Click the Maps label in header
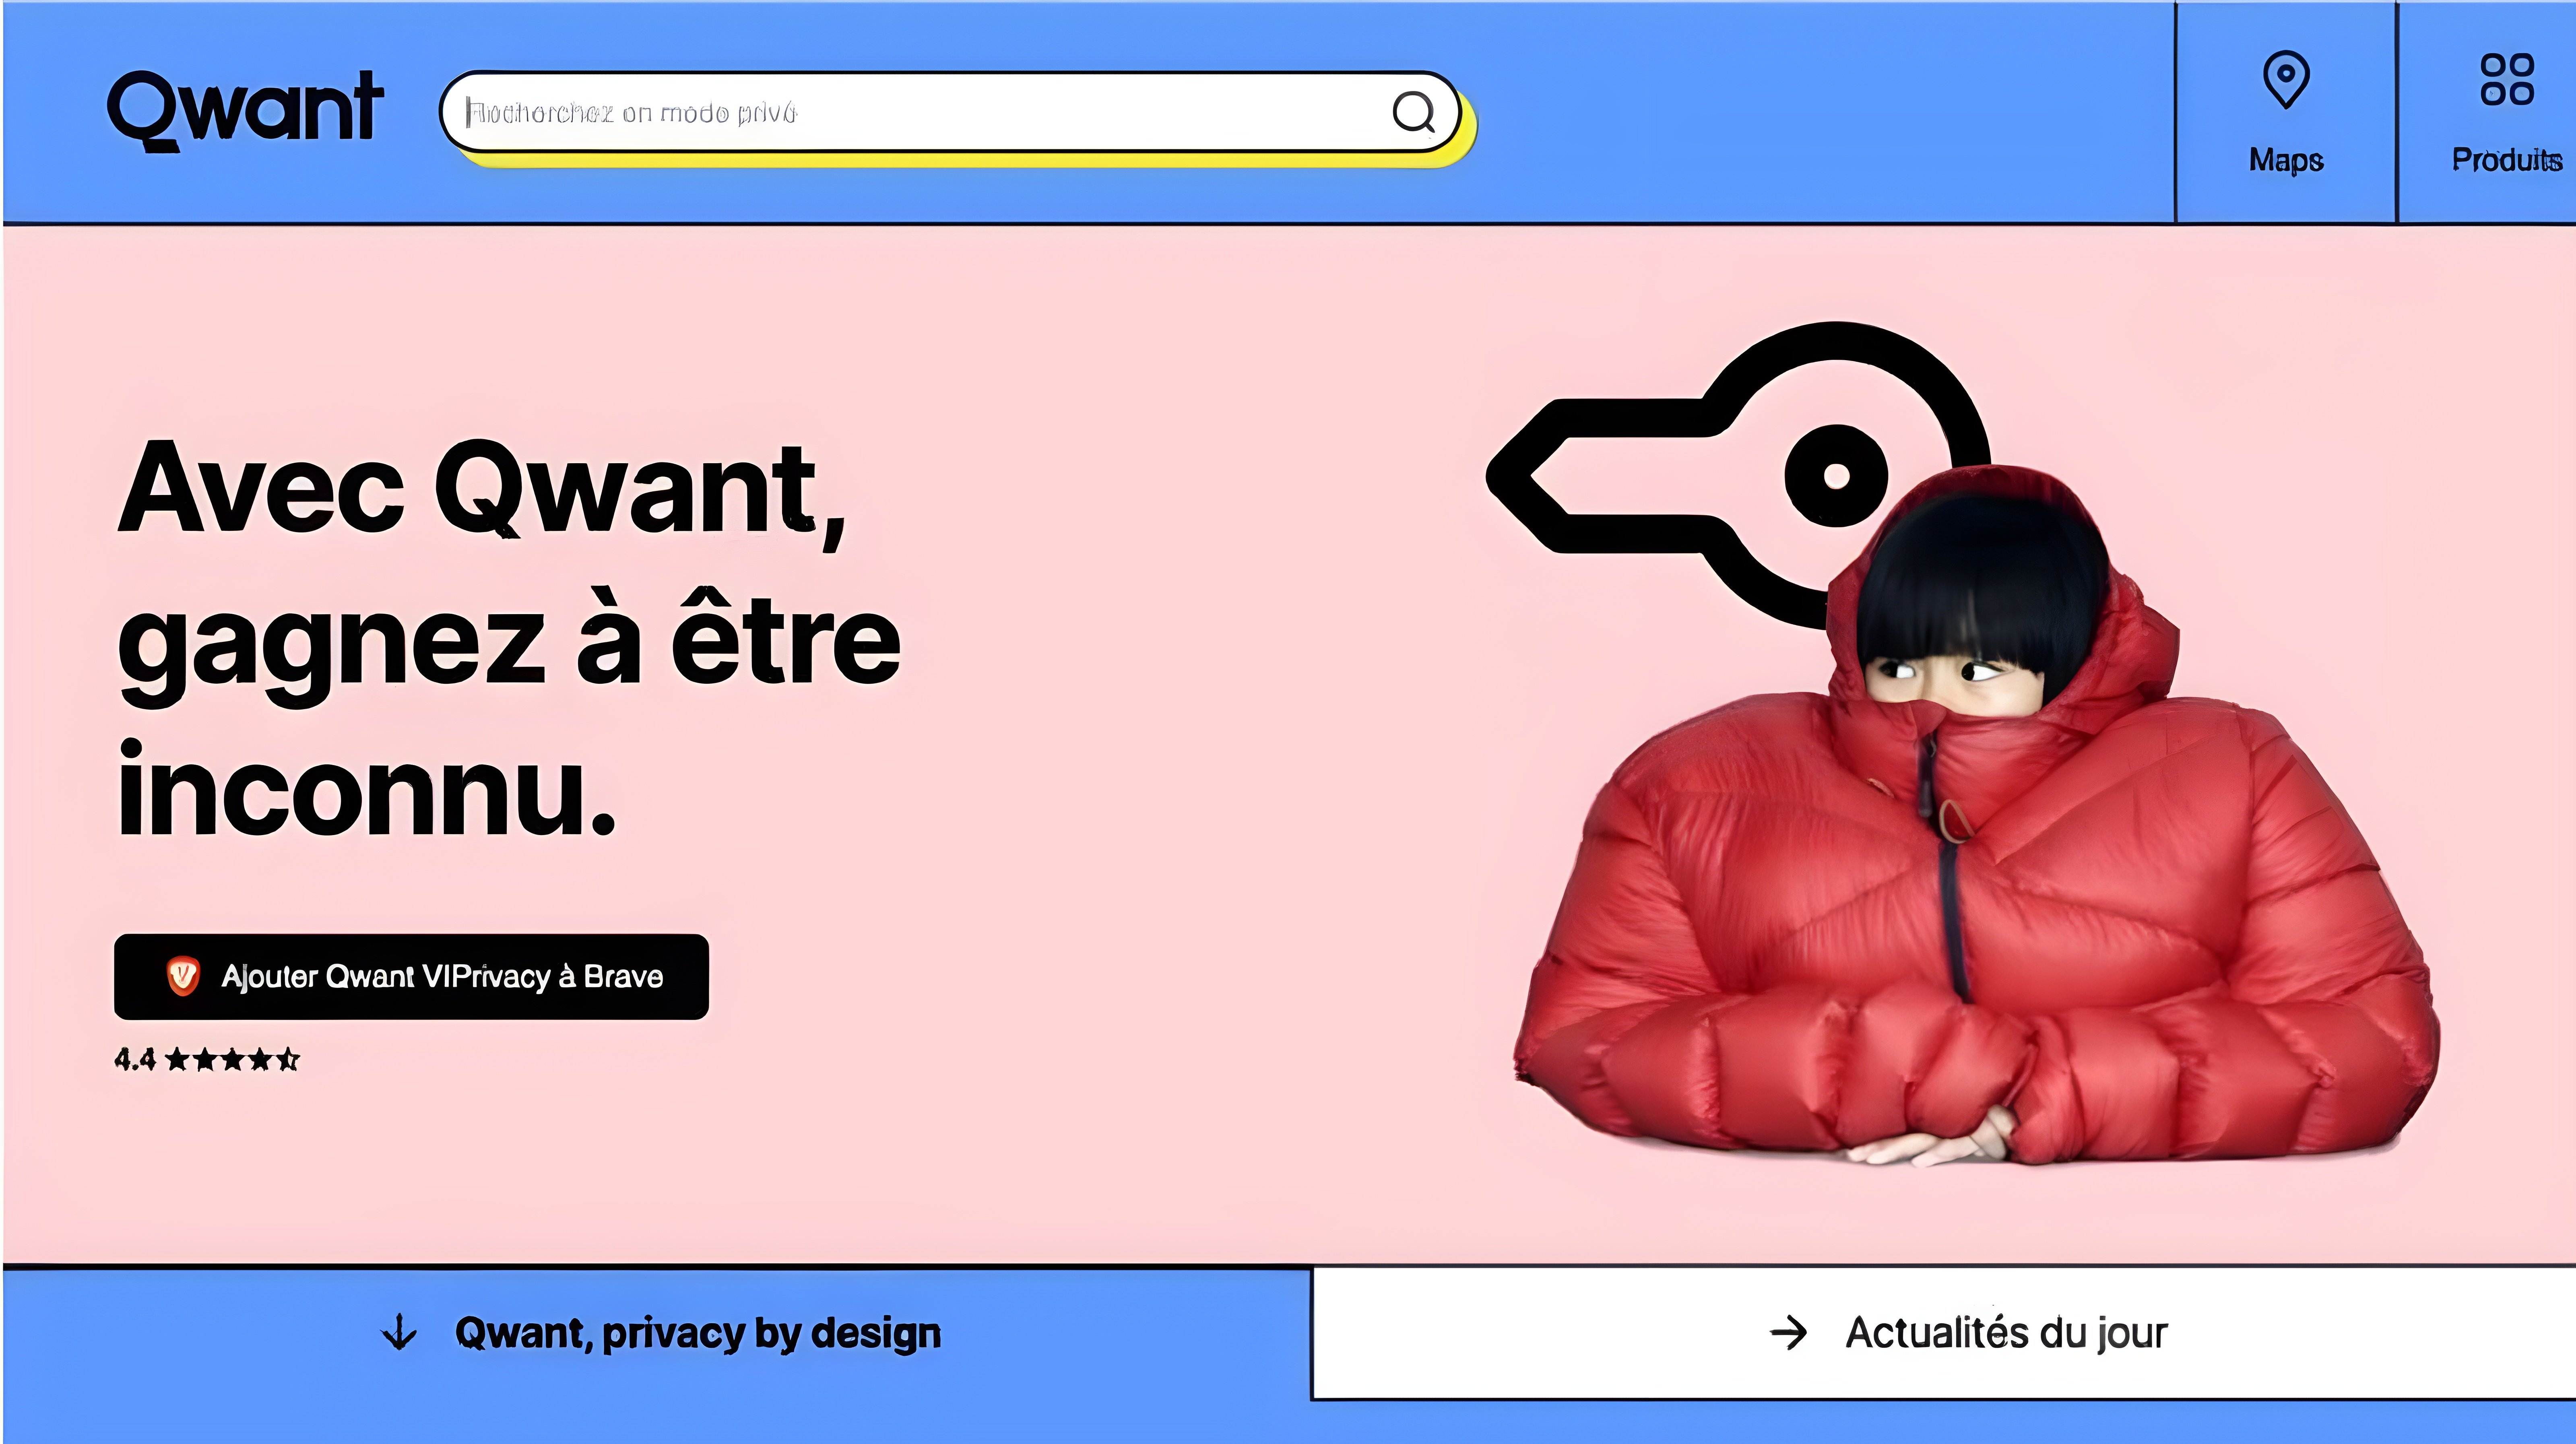 pyautogui.click(x=2286, y=160)
